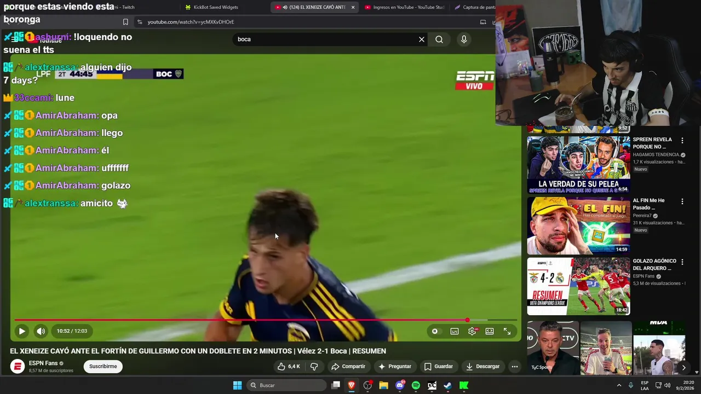Click the browser address bar URL
The width and height of the screenshot is (701, 394).
pyautogui.click(x=191, y=22)
